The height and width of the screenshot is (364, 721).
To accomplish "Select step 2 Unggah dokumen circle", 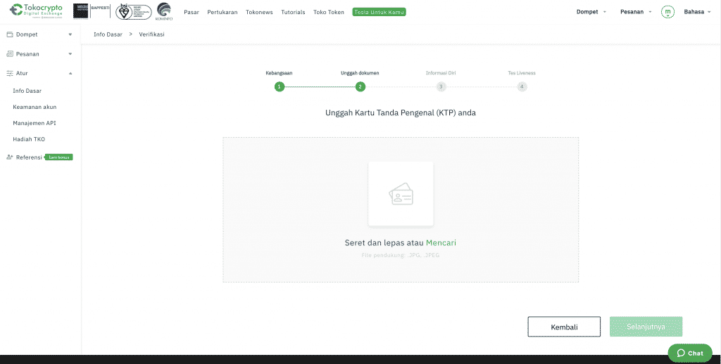I will tap(360, 86).
